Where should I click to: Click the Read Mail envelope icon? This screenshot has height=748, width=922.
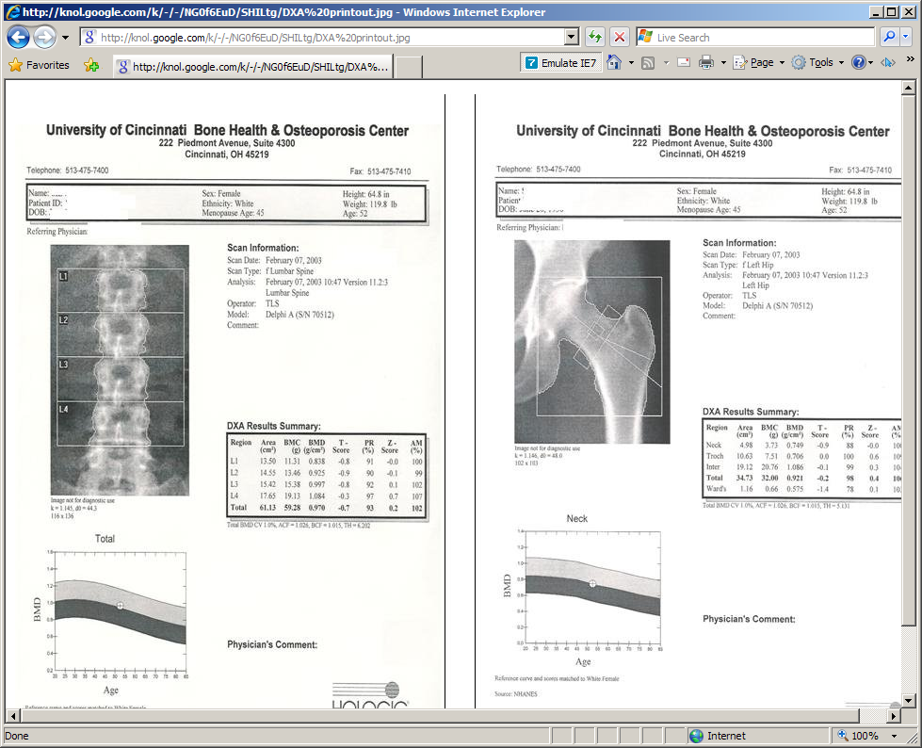click(684, 62)
